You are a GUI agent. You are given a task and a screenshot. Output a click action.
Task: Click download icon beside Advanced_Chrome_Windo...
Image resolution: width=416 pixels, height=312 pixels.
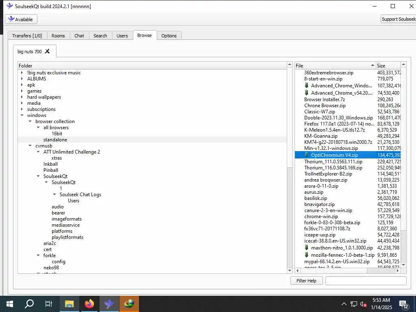(x=306, y=85)
